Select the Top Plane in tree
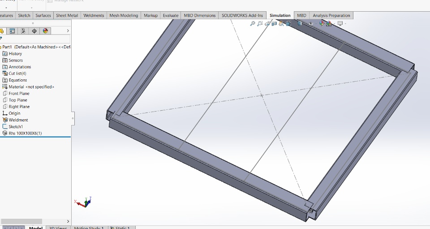Screen dimensions: 430x229 pos(15,100)
